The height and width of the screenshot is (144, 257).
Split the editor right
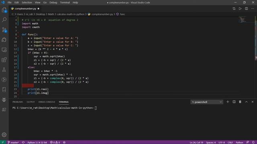click(246, 9)
